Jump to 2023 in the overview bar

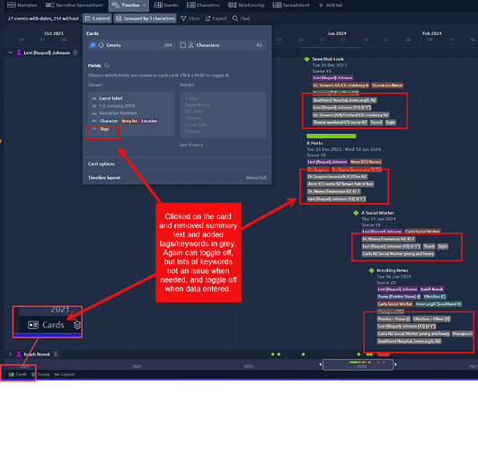(249, 366)
